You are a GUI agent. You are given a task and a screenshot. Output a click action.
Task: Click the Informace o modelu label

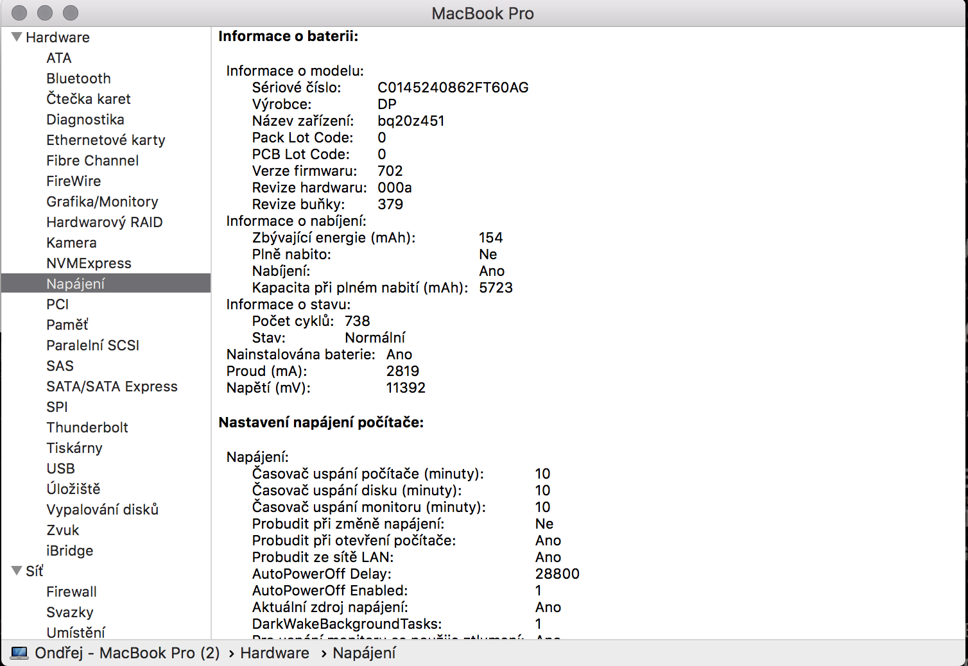click(295, 71)
